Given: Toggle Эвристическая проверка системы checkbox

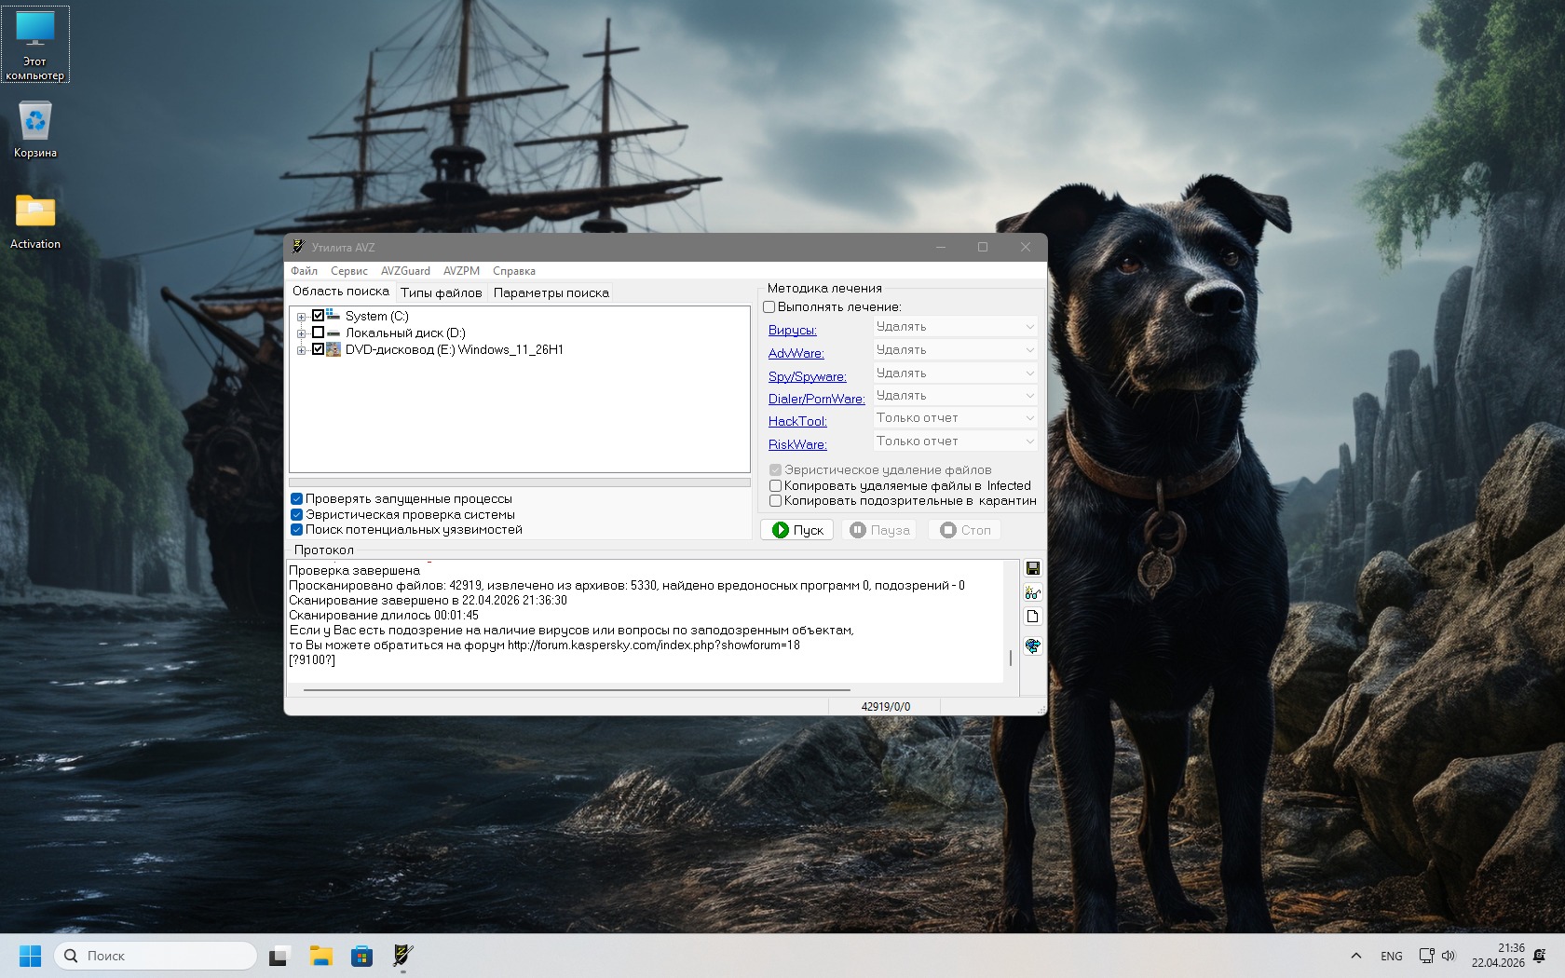Looking at the screenshot, I should click(x=296, y=514).
